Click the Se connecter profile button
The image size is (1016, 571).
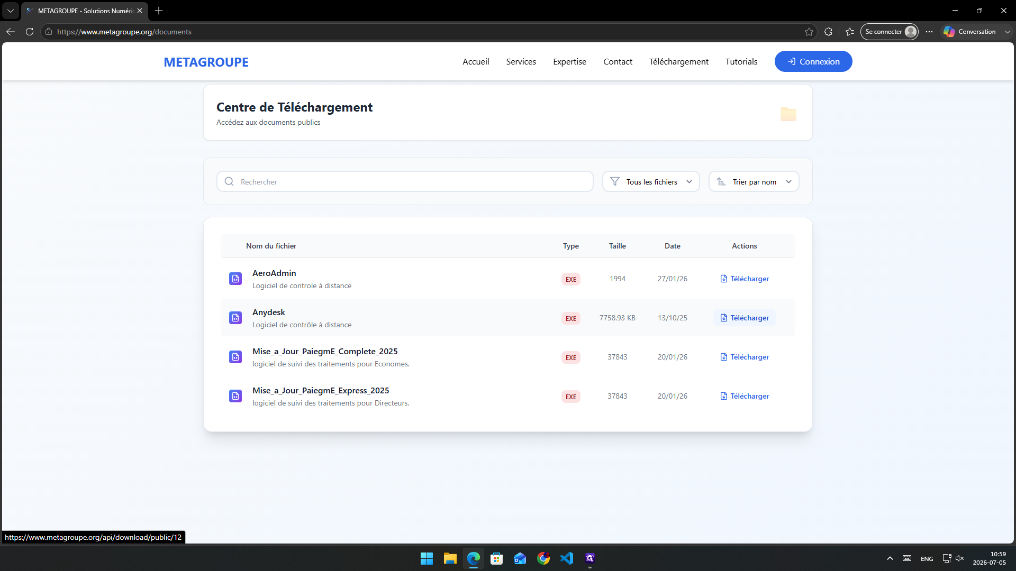(x=889, y=32)
